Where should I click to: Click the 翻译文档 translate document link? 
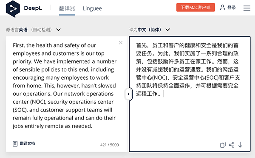point(27,144)
